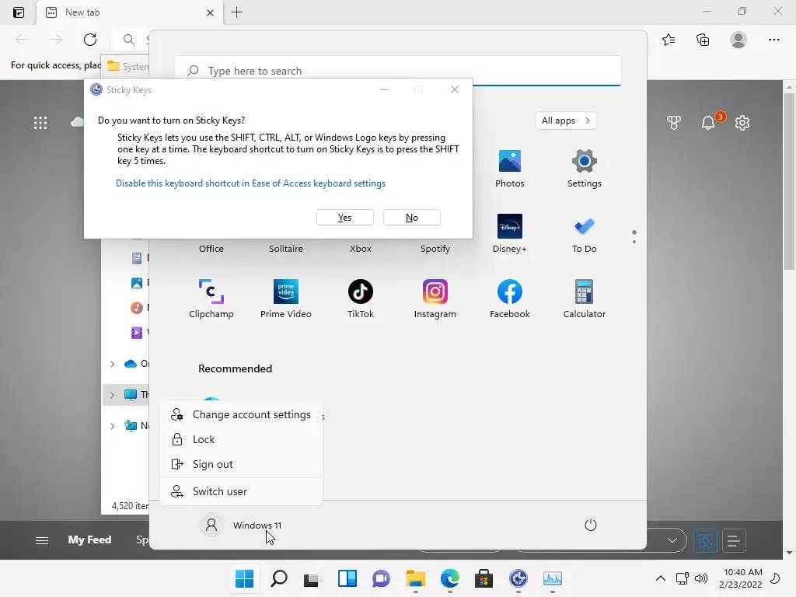The width and height of the screenshot is (796, 597).
Task: Open Instagram app icon
Action: pyautogui.click(x=435, y=299)
